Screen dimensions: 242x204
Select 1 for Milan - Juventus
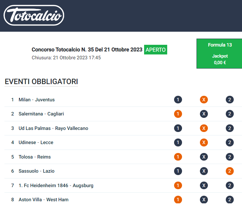[178, 100]
